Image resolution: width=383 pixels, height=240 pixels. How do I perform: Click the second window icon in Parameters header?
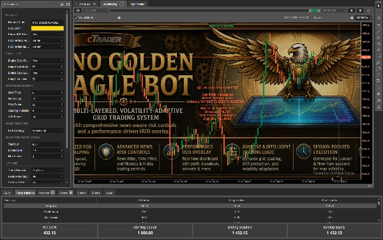point(68,4)
